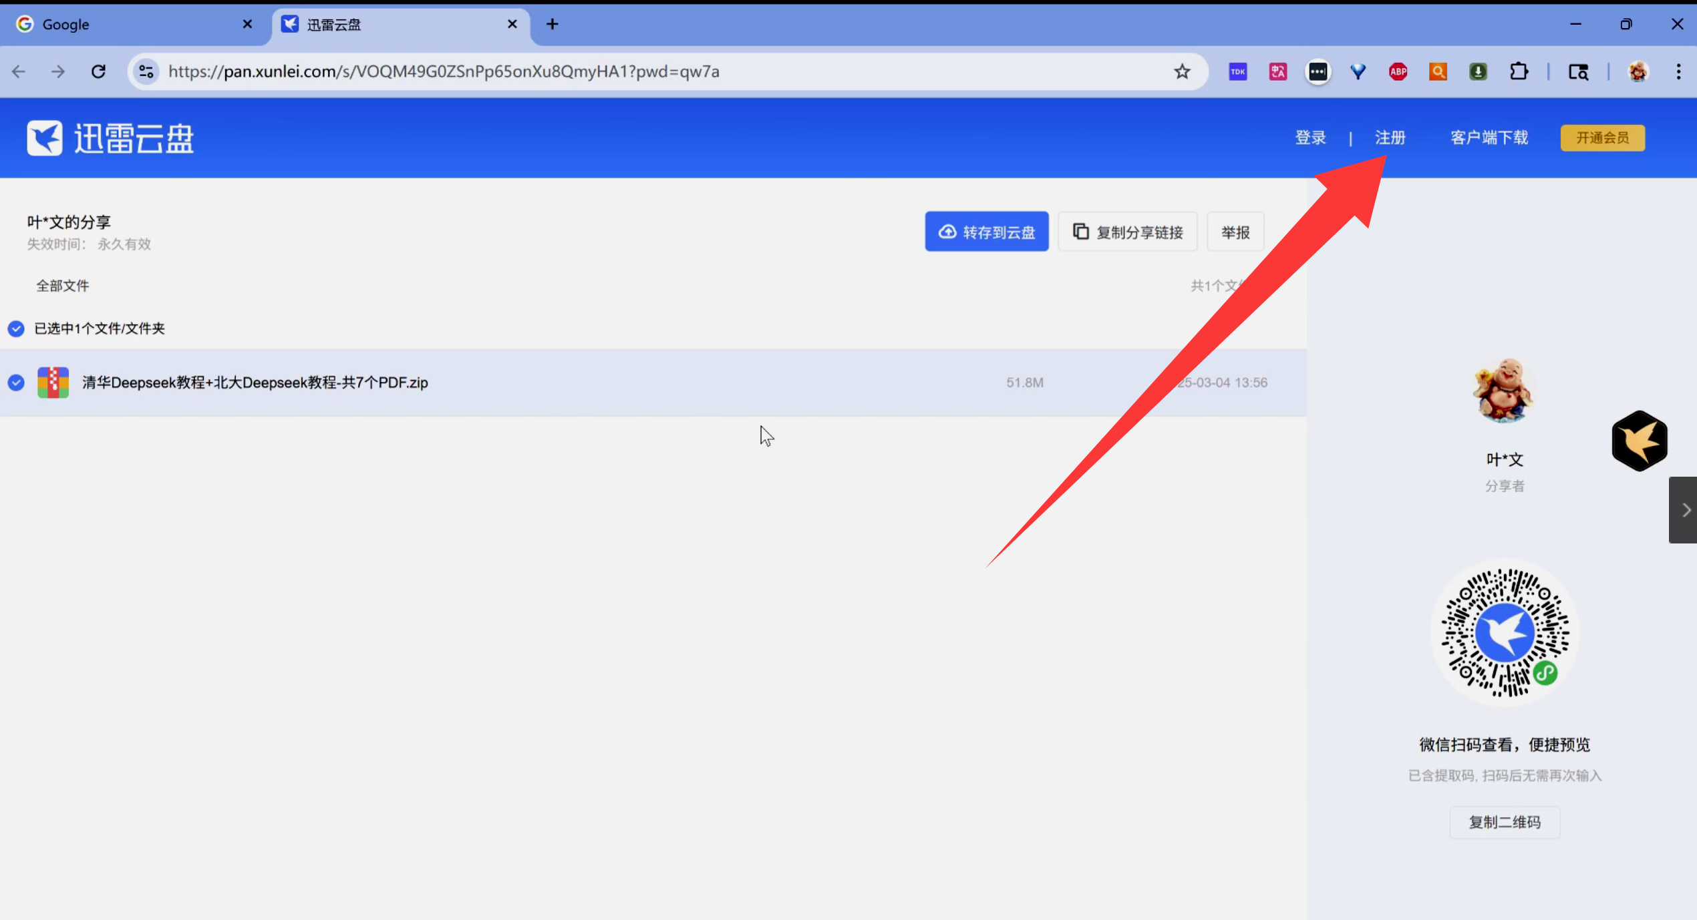Screen dimensions: 1697x920
Task: Click the sharer name 叶*文
Action: coord(1505,459)
